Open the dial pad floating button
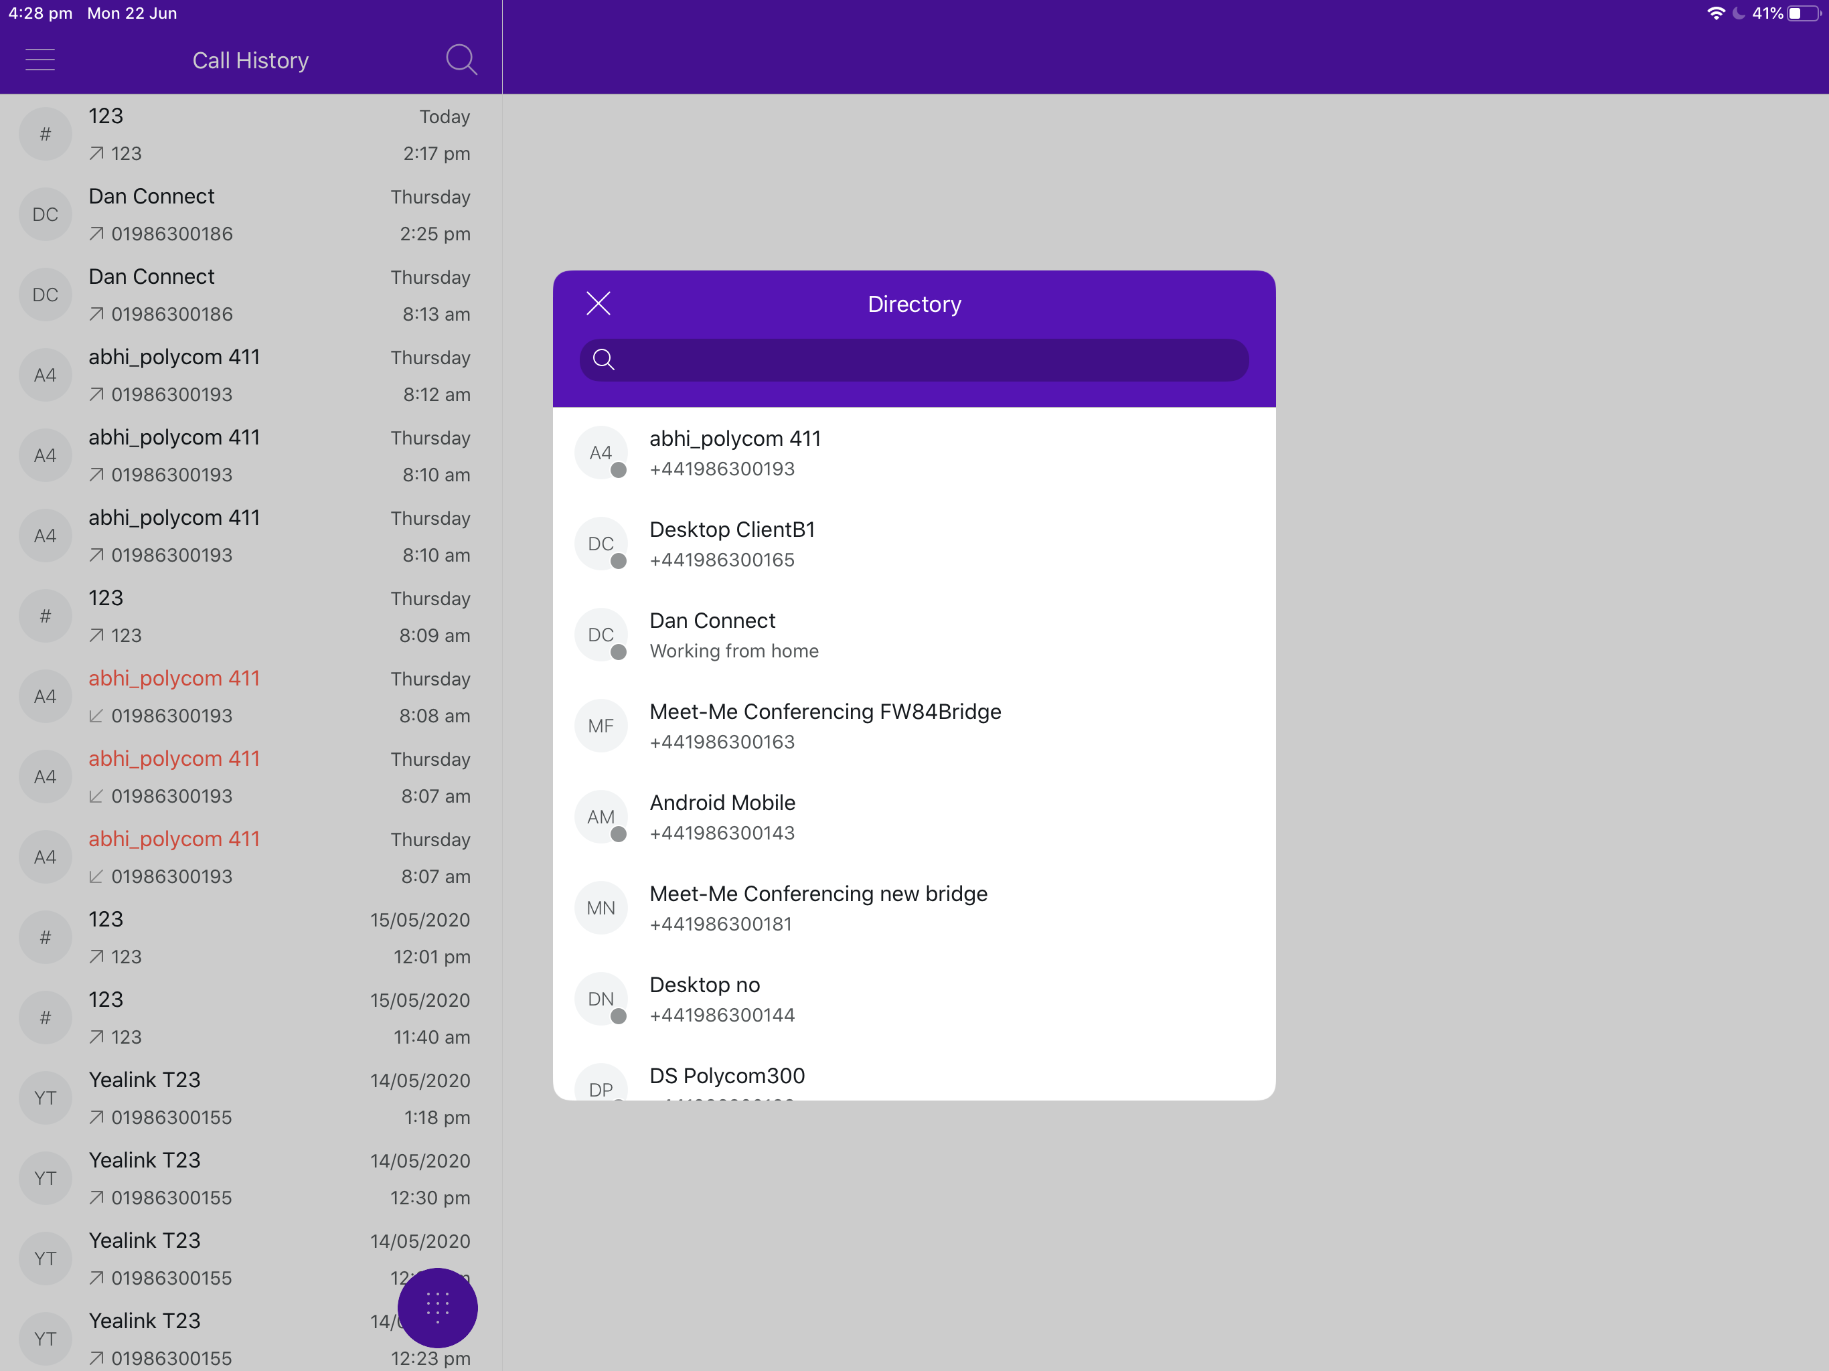Viewport: 1829px width, 1371px height. (x=437, y=1307)
